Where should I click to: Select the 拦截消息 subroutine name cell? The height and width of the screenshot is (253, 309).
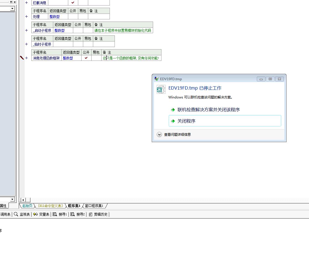tap(40, 2)
